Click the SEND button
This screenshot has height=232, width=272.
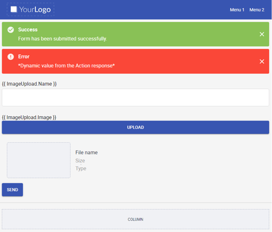(13, 190)
